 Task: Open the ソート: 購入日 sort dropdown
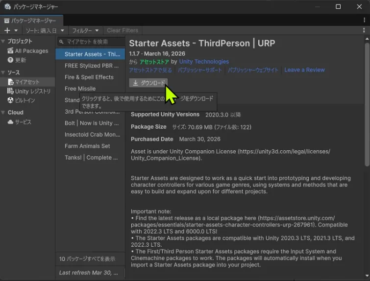point(45,30)
